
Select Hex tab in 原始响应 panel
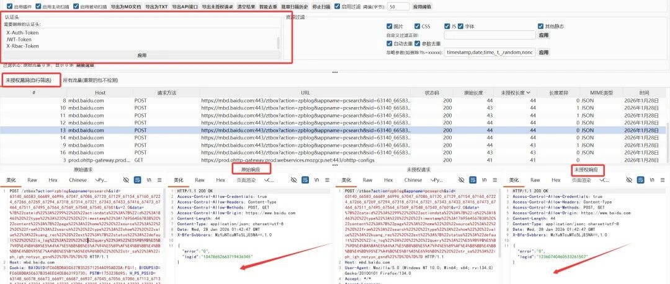(220, 180)
